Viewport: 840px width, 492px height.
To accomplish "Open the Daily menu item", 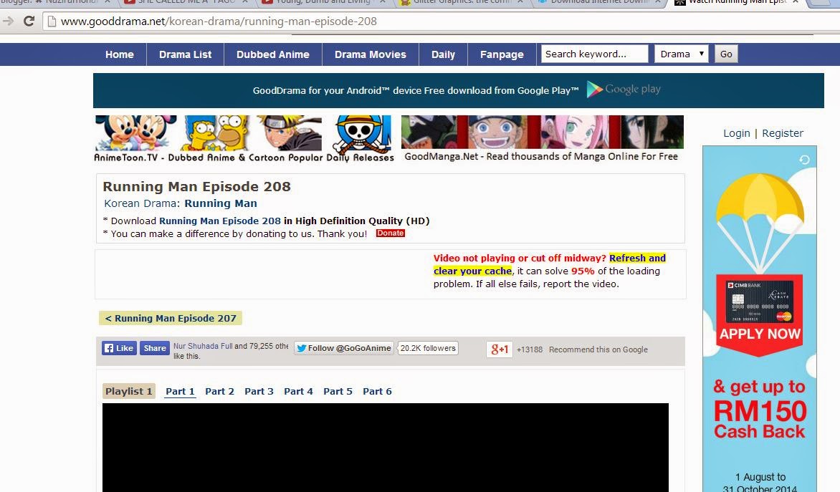I will pos(443,54).
